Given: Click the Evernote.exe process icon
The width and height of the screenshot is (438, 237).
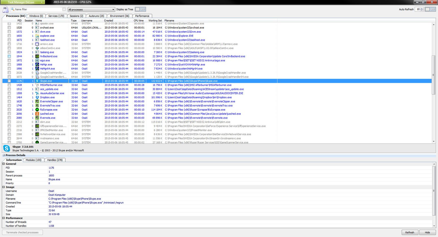Looking at the screenshot, I should point(37,118).
